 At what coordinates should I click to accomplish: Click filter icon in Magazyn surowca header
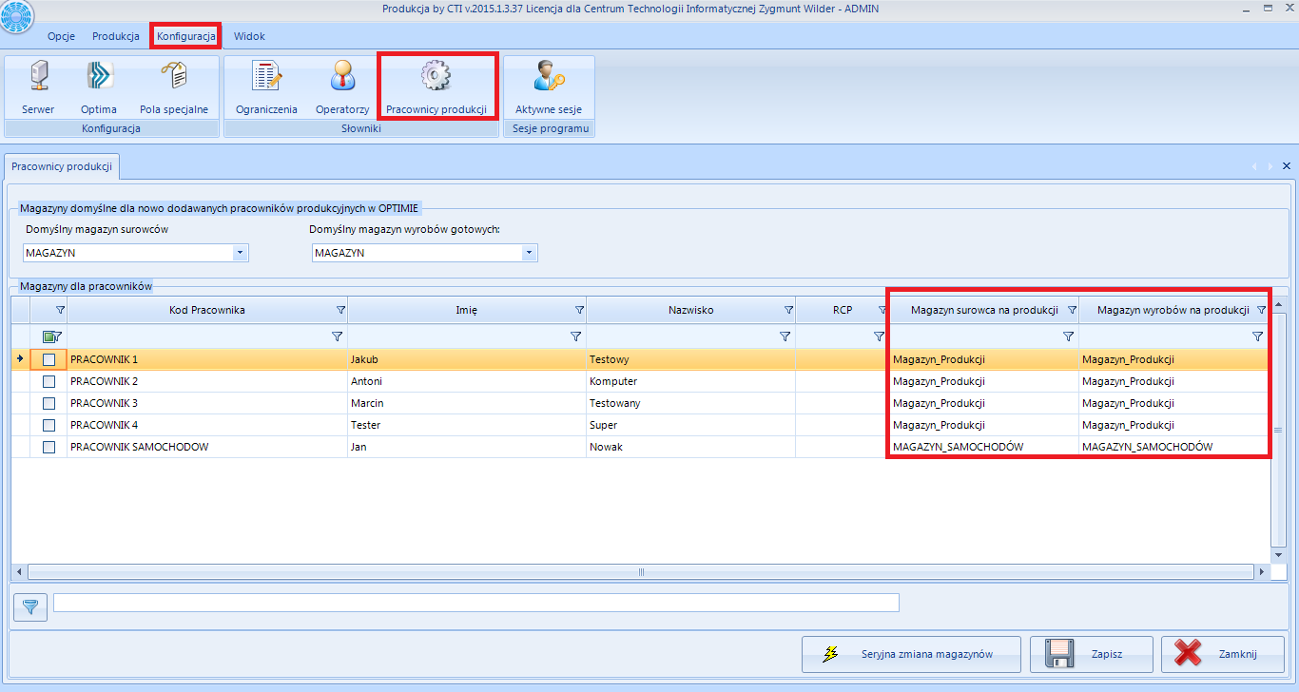click(1072, 310)
